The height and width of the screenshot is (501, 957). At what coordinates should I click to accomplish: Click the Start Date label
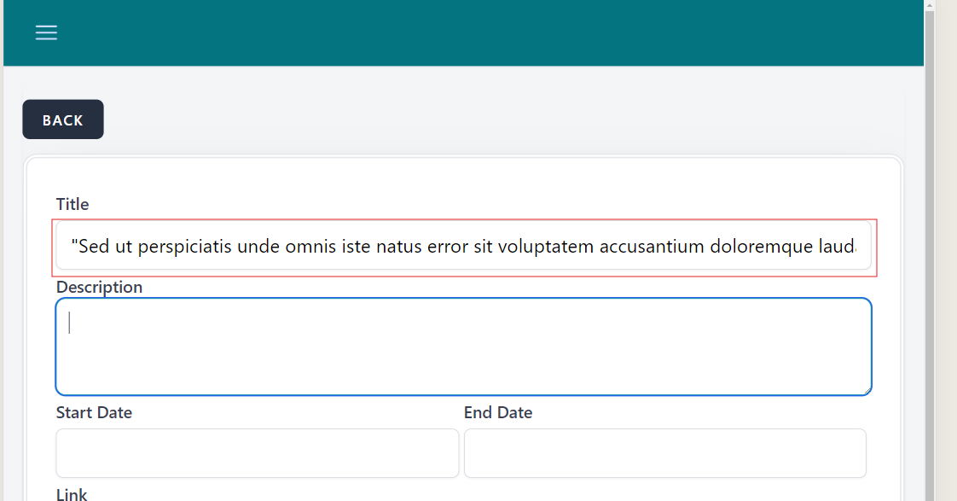click(94, 413)
